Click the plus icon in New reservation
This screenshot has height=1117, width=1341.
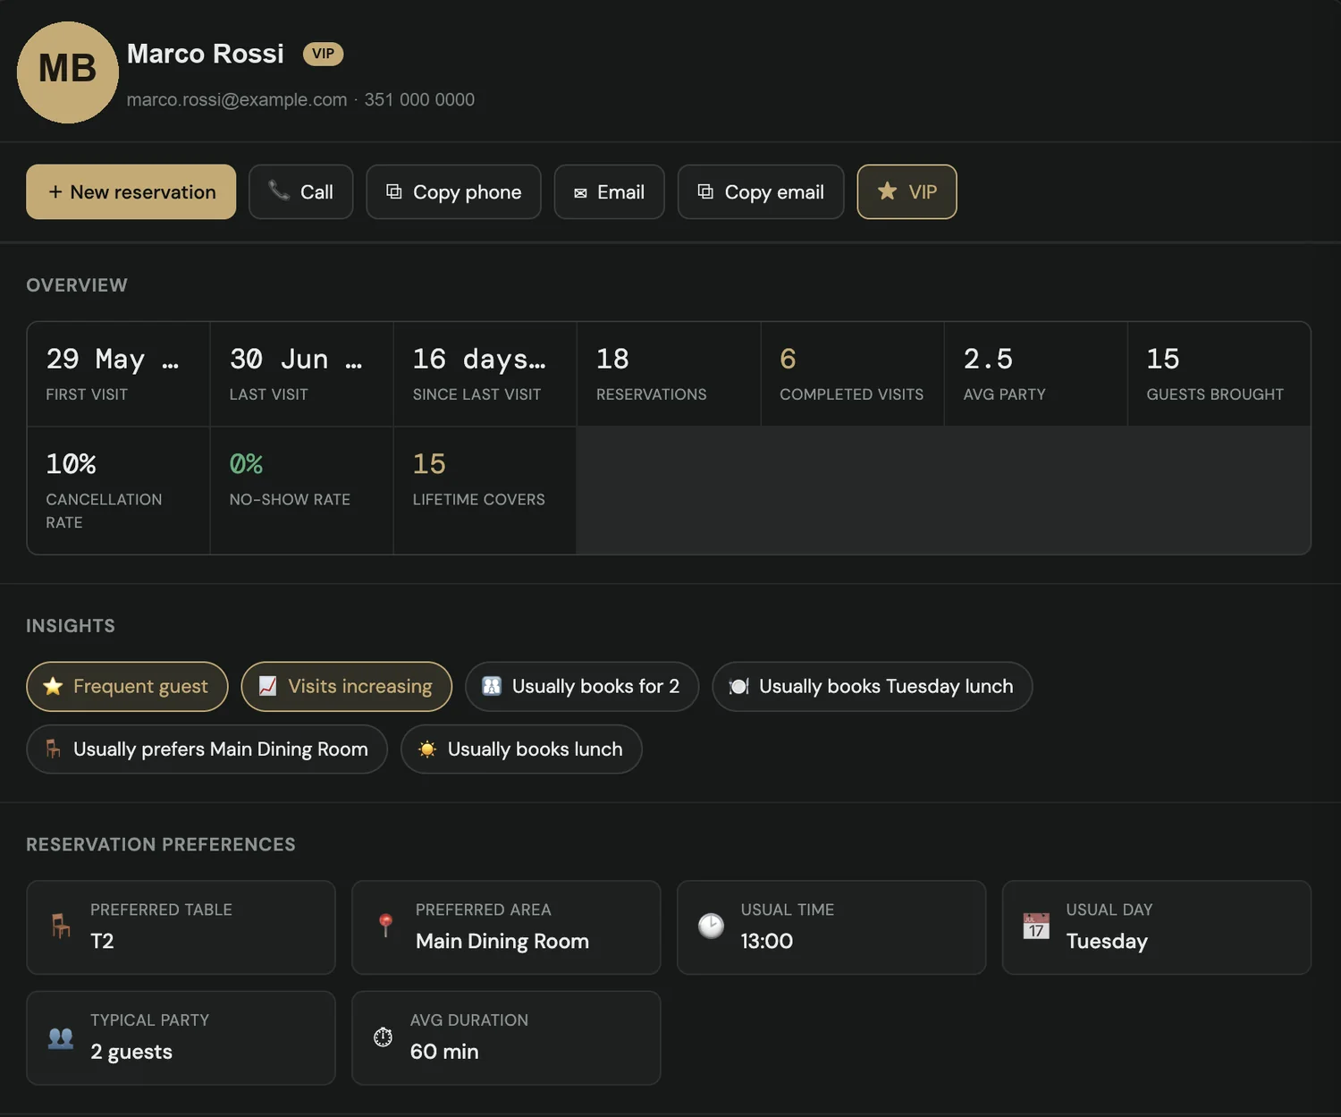click(55, 191)
